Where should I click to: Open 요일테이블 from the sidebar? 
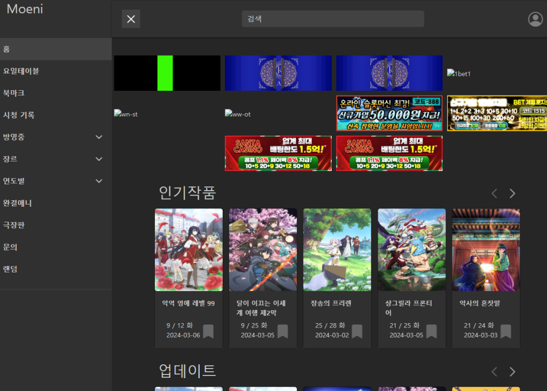coord(56,71)
